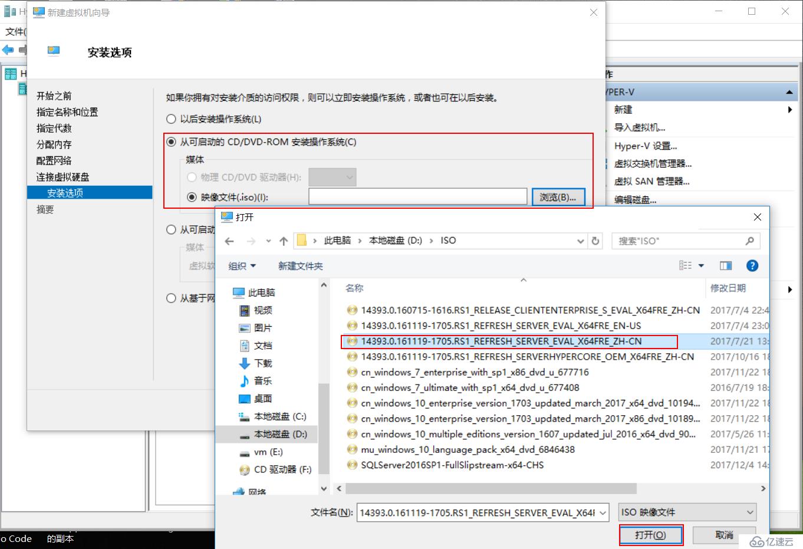Click disc icon of cn_windows_7_ultimate file
The width and height of the screenshot is (803, 549).
(352, 387)
